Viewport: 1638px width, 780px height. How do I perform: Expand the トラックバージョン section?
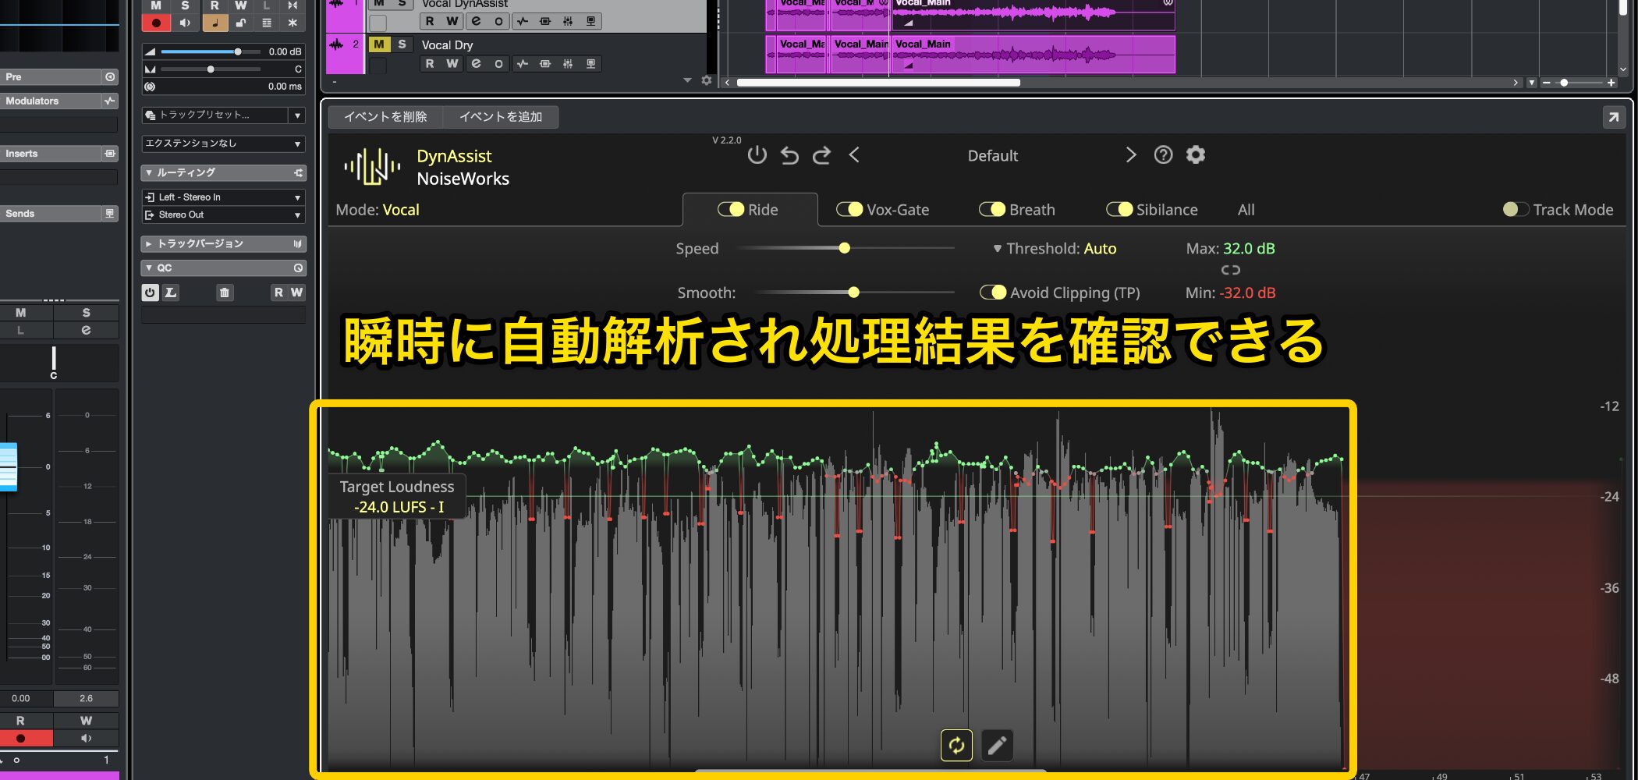(x=149, y=244)
